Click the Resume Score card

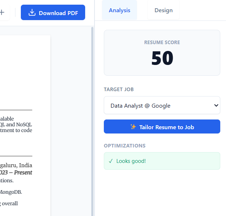coord(162,53)
